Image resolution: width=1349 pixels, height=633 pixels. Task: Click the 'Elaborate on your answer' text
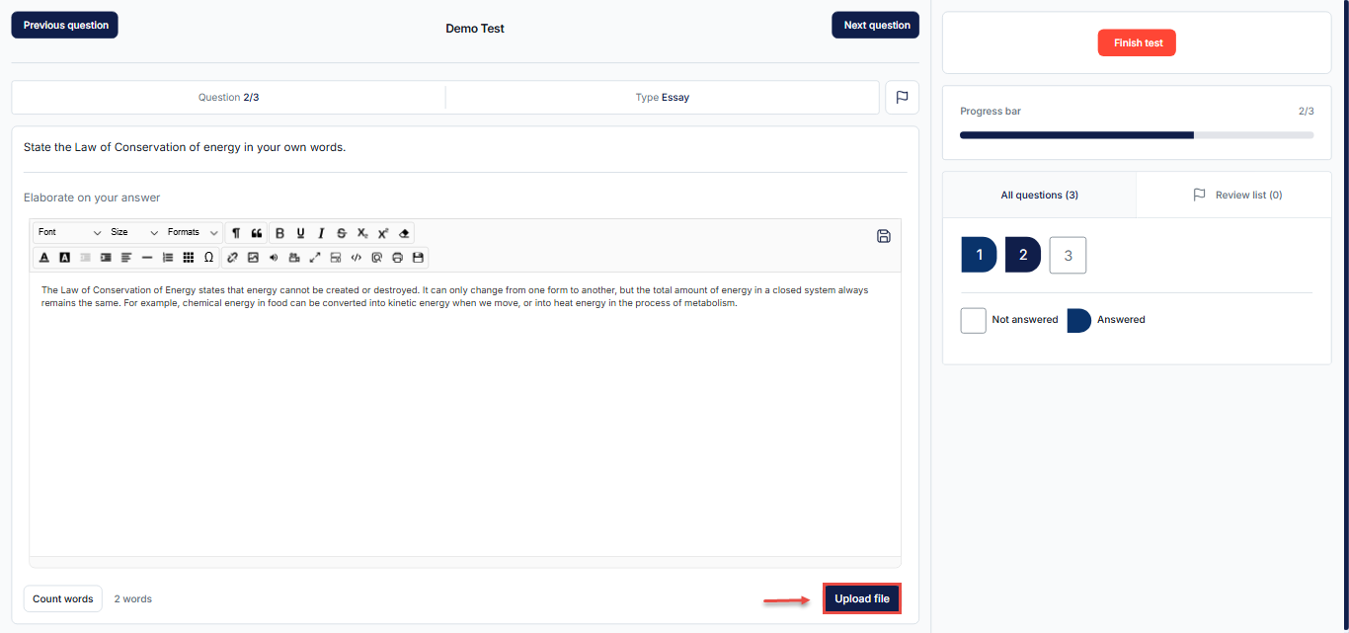pyautogui.click(x=92, y=198)
